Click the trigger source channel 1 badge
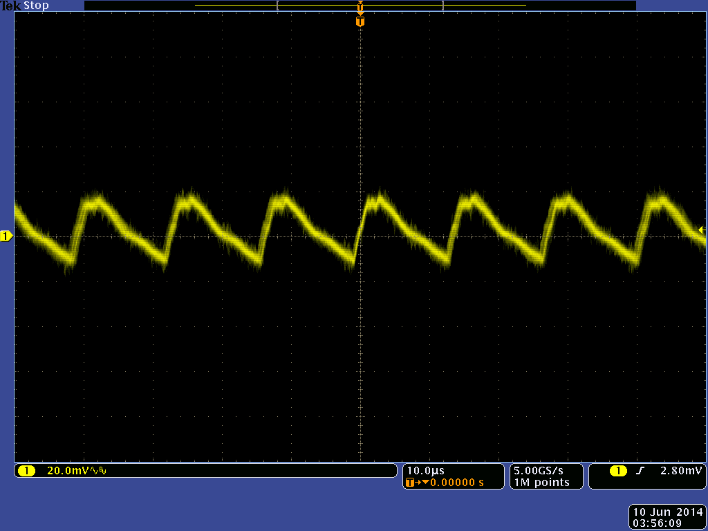The width and height of the screenshot is (708, 531). (618, 471)
